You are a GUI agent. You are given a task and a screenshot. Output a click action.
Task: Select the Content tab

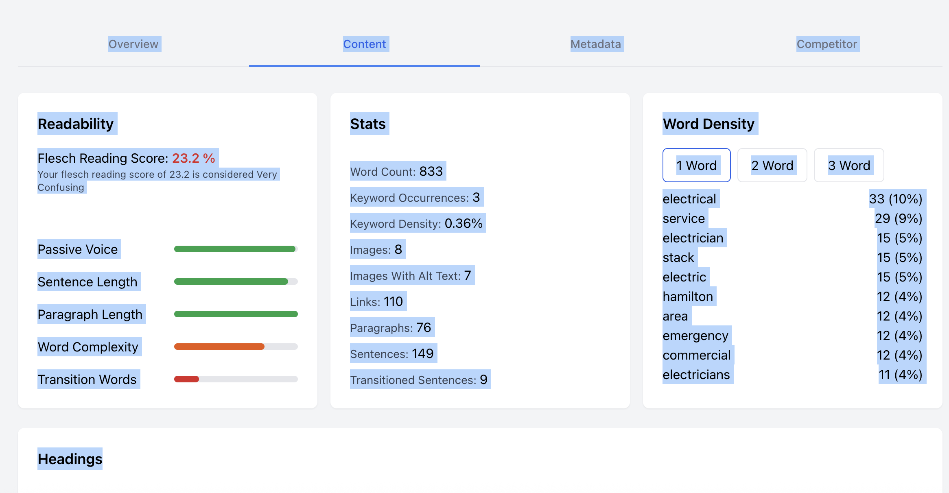[x=365, y=44]
